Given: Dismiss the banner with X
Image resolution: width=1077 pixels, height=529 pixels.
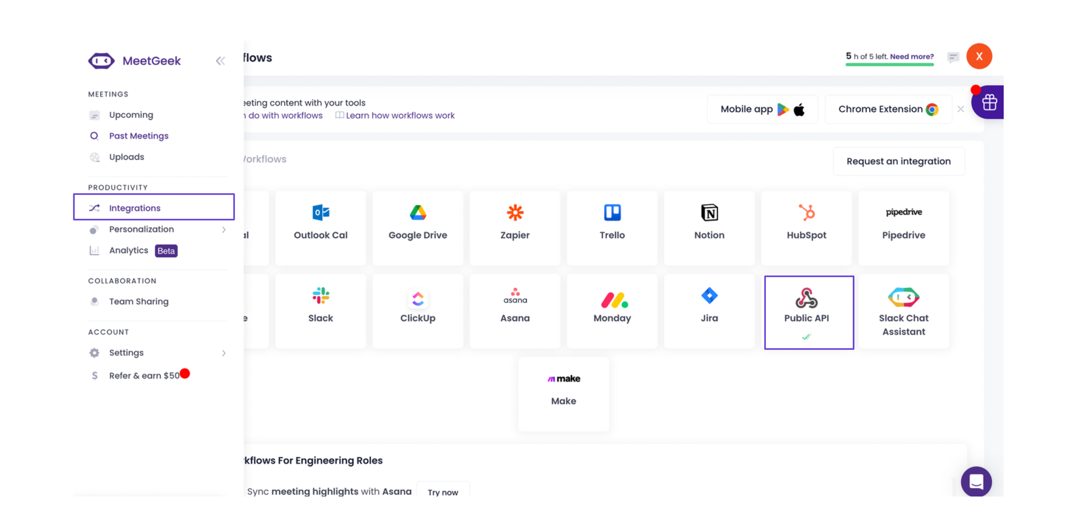Looking at the screenshot, I should point(961,109).
